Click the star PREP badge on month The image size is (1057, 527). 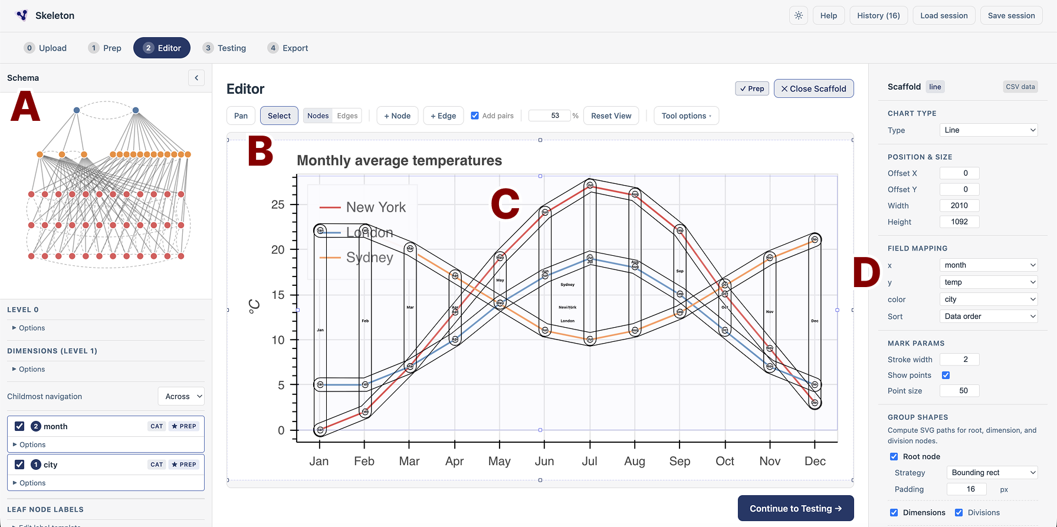184,426
